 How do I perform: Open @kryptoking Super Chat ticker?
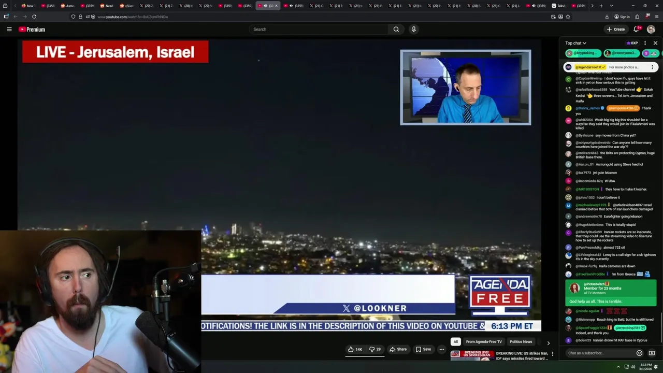pyautogui.click(x=583, y=53)
